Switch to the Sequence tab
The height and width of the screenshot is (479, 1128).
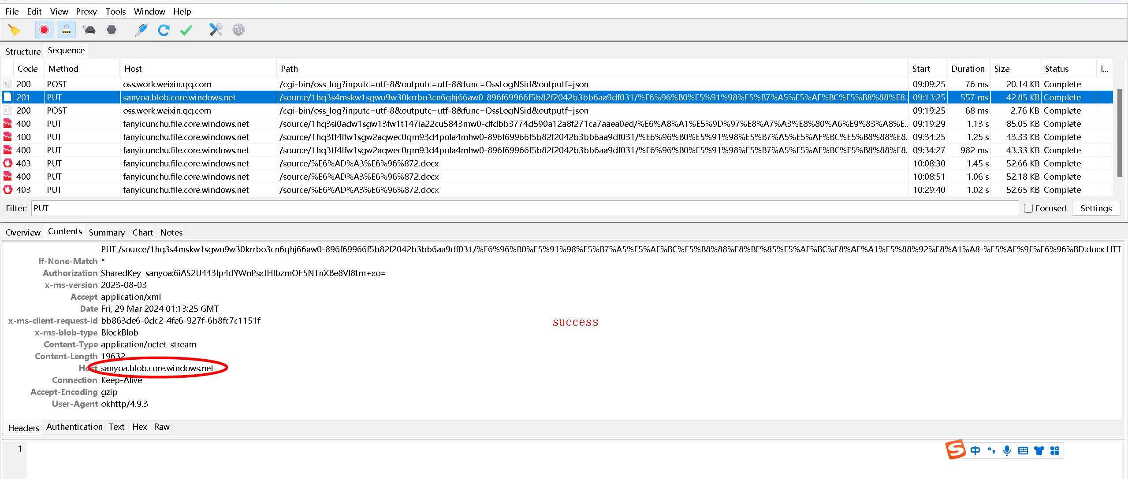66,51
